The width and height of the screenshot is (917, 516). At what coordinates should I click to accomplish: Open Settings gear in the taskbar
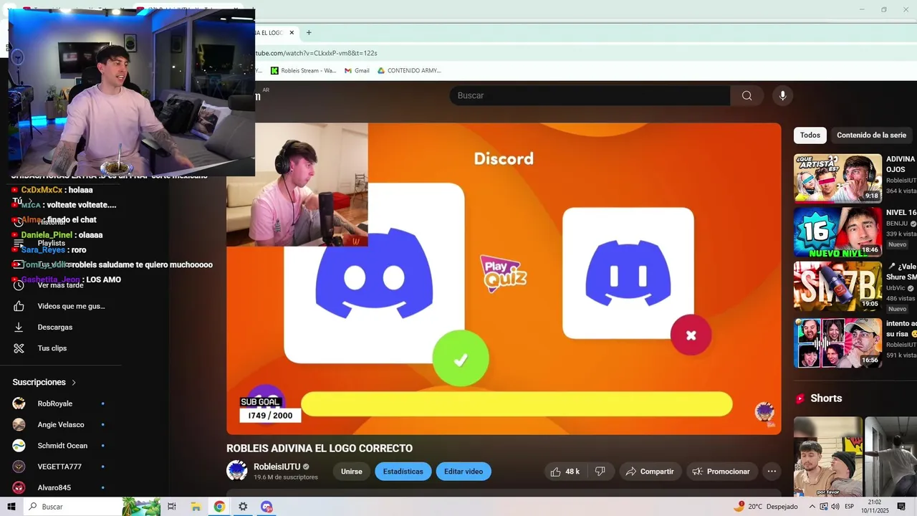(x=243, y=507)
